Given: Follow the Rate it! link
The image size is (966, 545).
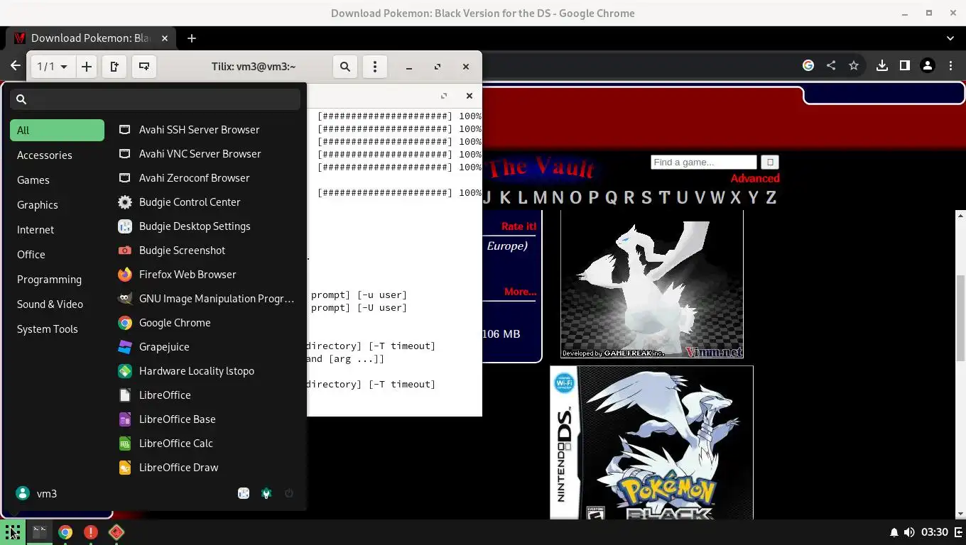Looking at the screenshot, I should (519, 226).
